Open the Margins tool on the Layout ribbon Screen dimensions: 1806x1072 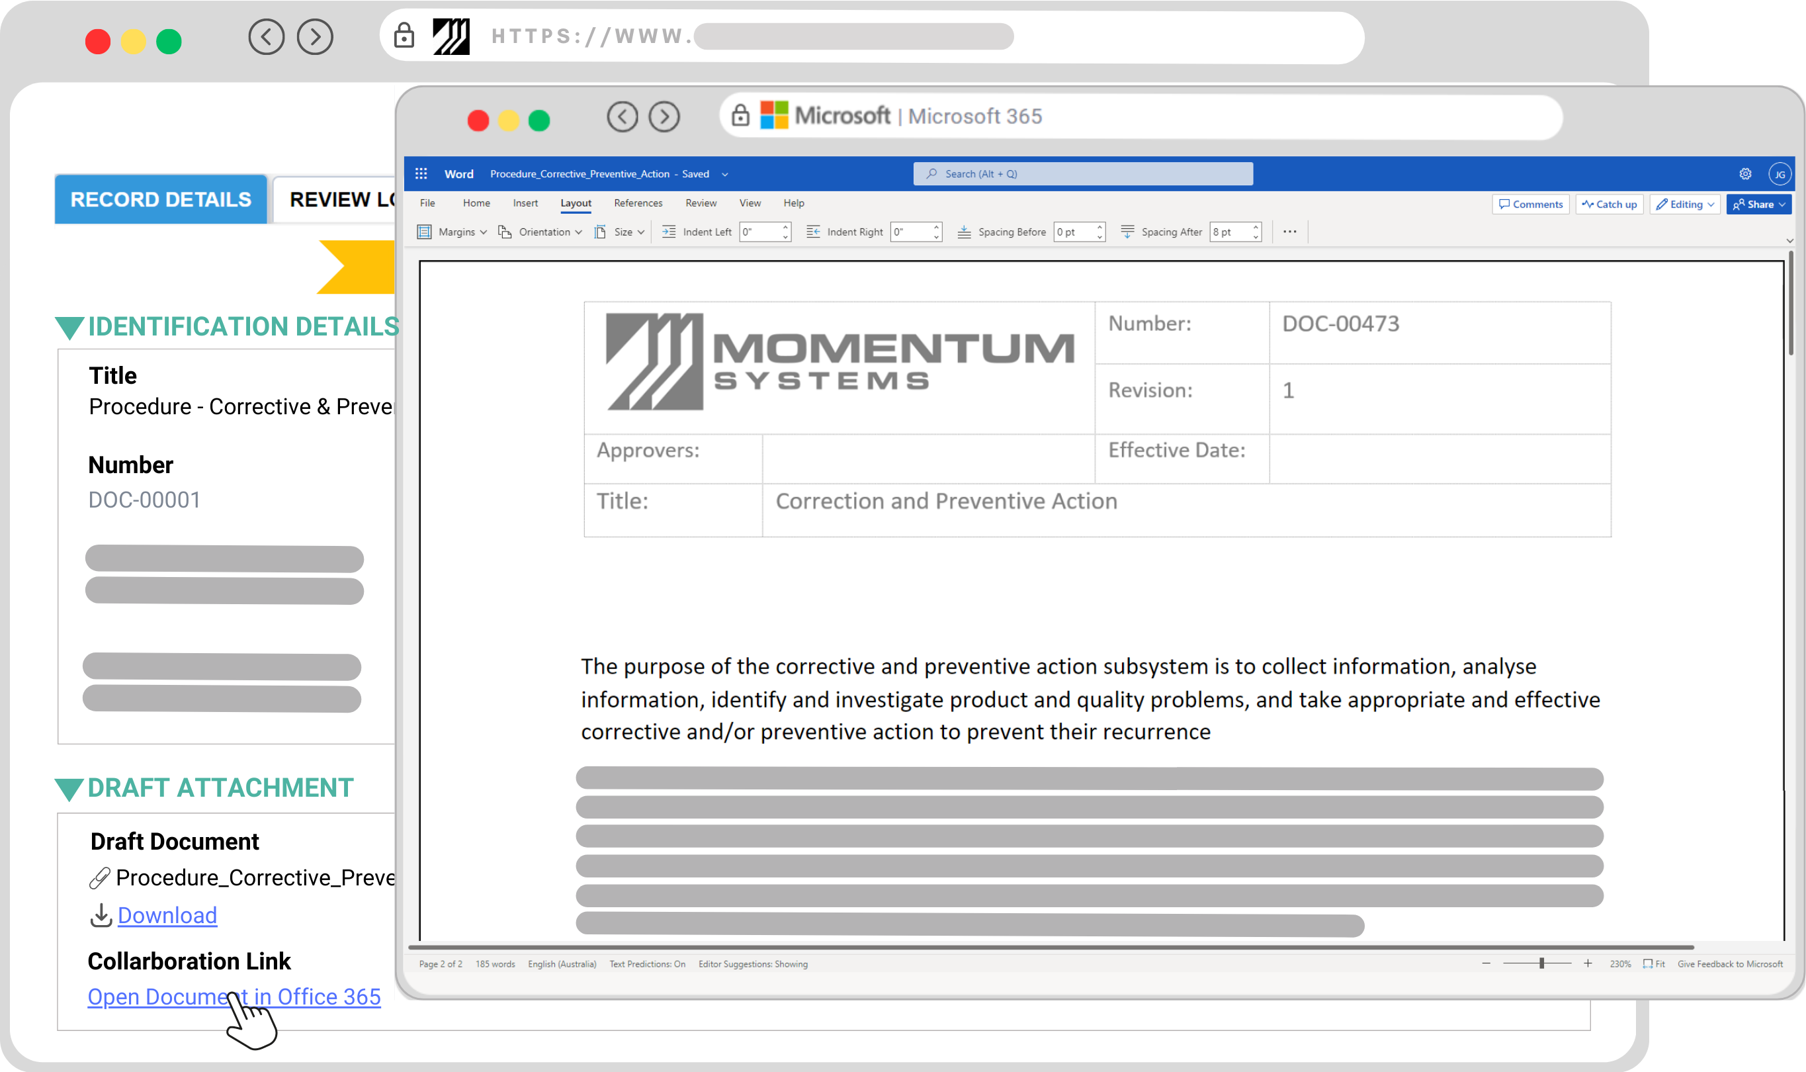(x=451, y=232)
